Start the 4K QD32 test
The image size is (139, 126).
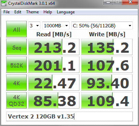(x=16, y=100)
